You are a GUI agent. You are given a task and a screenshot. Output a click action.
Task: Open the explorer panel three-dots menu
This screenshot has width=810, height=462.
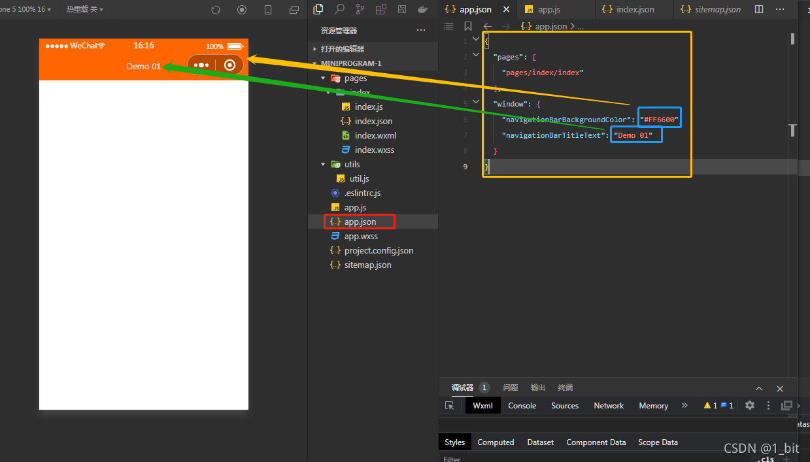[421, 31]
